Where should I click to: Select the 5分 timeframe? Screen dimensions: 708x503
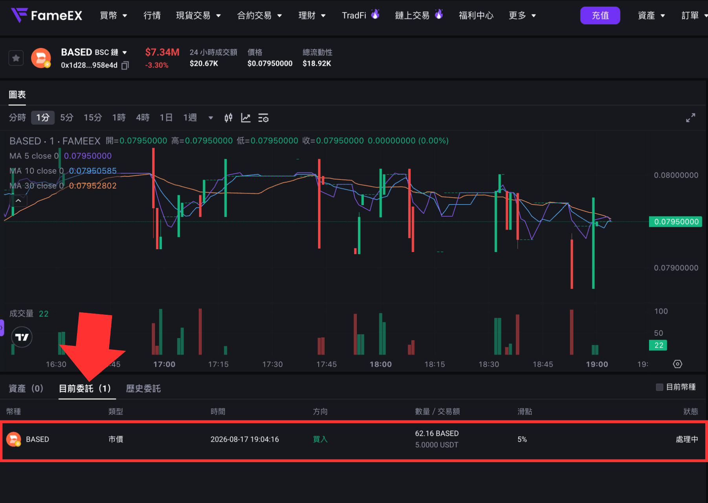67,118
